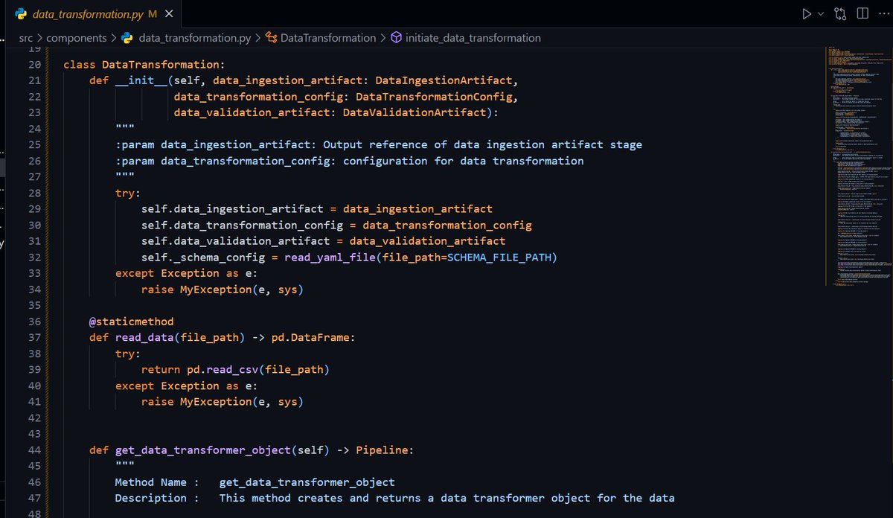Image resolution: width=893 pixels, height=518 pixels.
Task: Run the Python file with the play icon
Action: 807,13
